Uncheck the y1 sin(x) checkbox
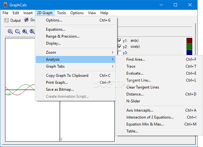The height and width of the screenshot is (147, 203). (x=119, y=40)
